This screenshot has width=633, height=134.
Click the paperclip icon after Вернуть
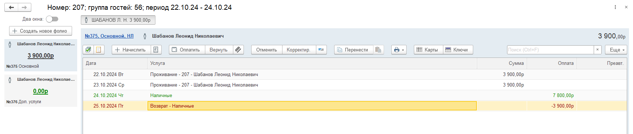(238, 50)
